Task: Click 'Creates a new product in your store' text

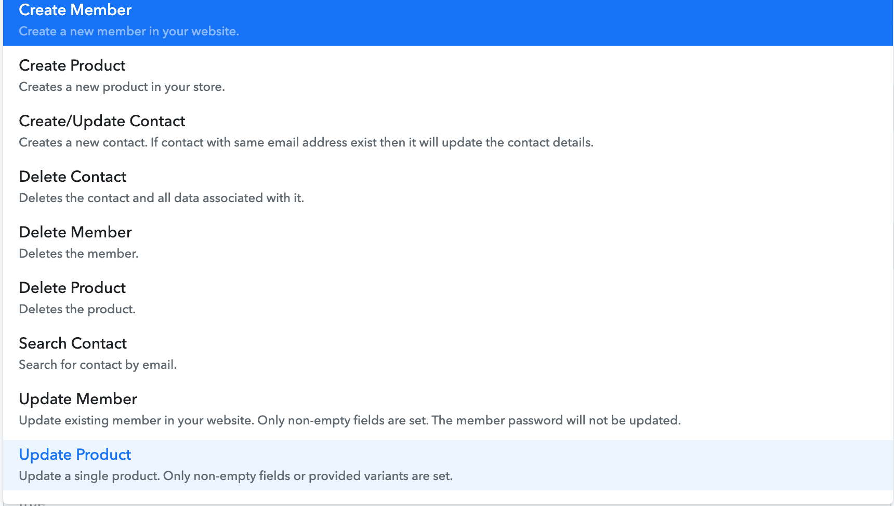Action: [122, 87]
